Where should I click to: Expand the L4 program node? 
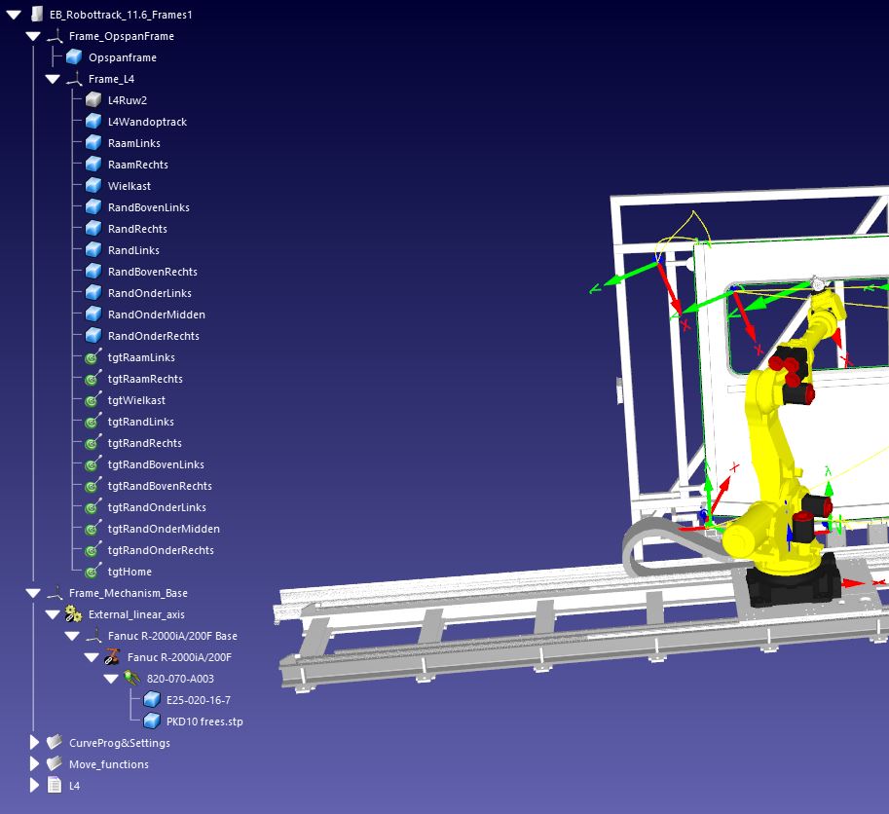[35, 786]
